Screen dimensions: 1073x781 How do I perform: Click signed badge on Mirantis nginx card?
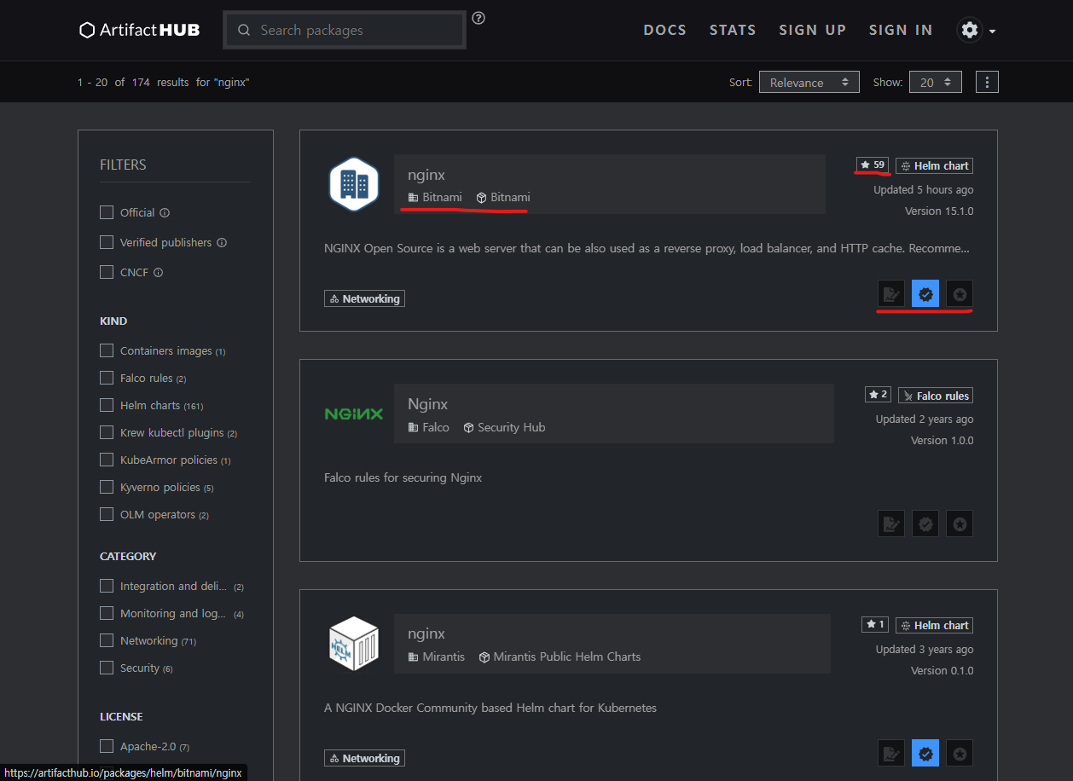click(891, 754)
